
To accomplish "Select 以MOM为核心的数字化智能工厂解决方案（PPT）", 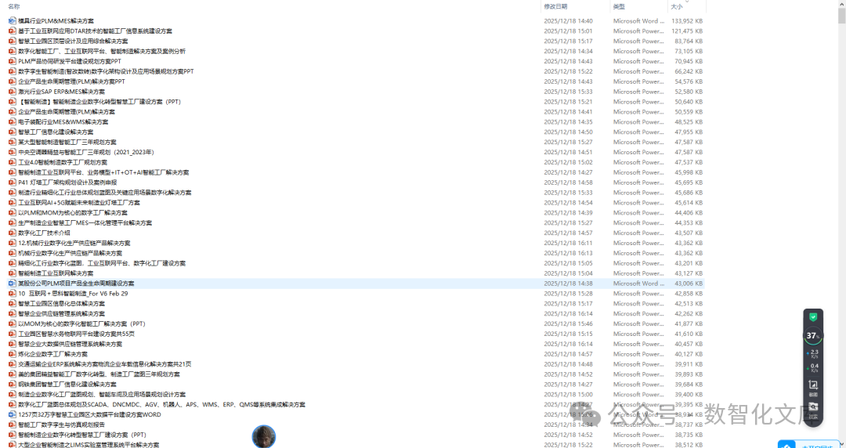I will tap(81, 323).
